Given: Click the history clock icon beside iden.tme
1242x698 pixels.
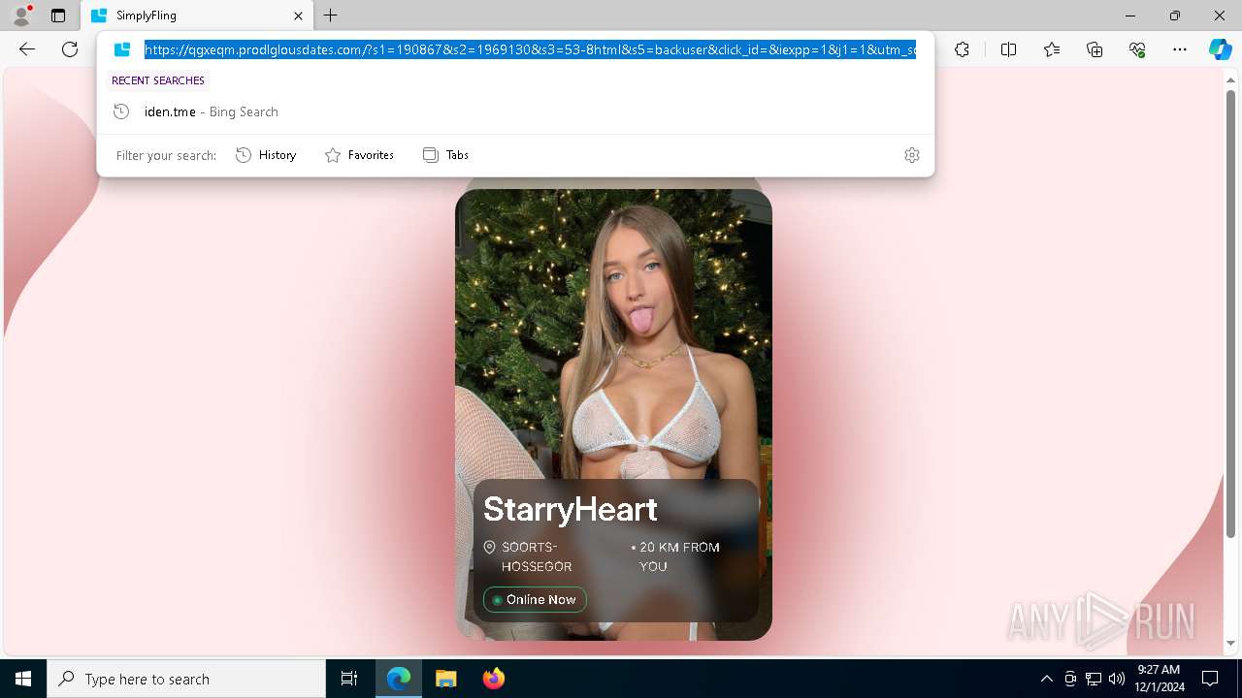Looking at the screenshot, I should click(121, 111).
